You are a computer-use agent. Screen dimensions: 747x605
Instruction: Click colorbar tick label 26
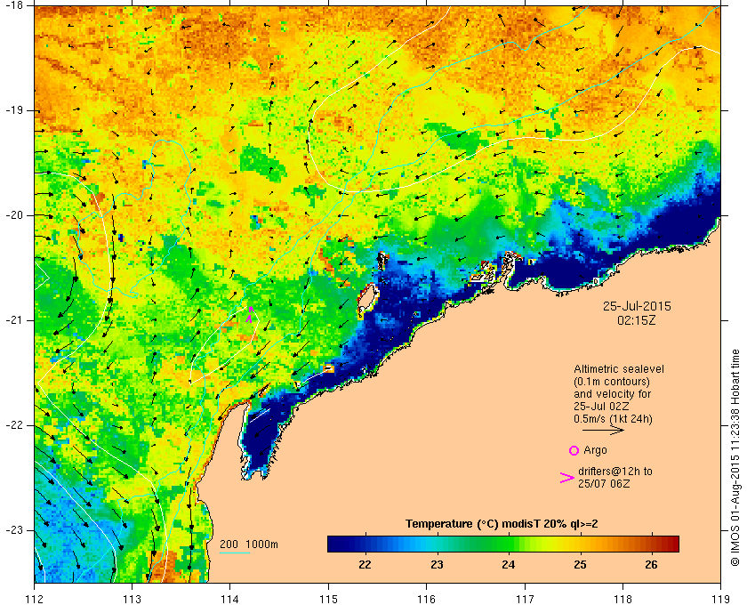[651, 564]
